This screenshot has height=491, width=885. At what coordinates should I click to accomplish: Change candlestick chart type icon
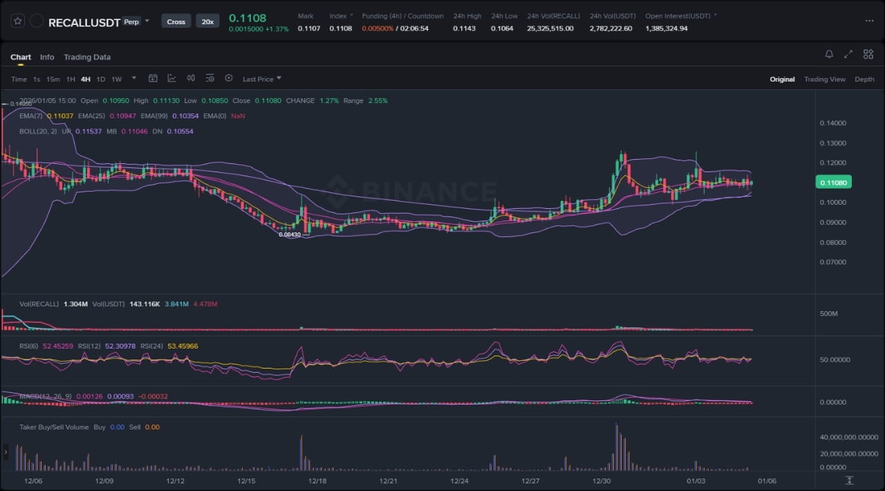pyautogui.click(x=191, y=79)
